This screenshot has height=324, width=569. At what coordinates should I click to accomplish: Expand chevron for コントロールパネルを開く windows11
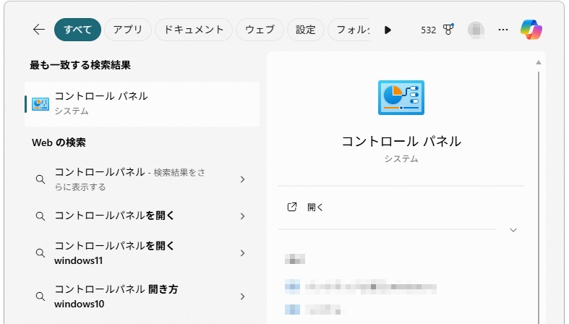click(242, 253)
